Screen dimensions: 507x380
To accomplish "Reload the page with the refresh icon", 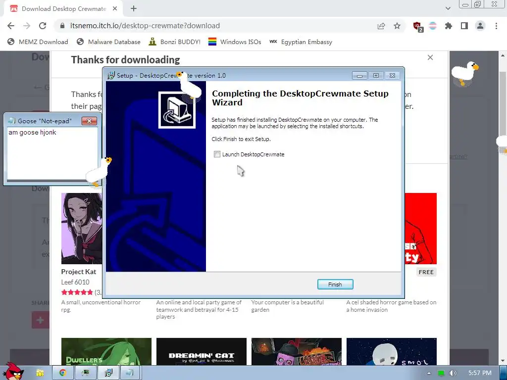I will click(x=43, y=26).
